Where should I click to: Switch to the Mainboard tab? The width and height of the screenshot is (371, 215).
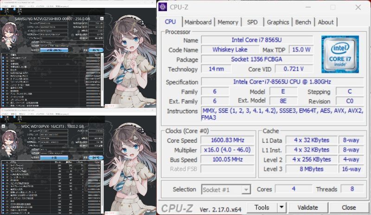point(198,22)
